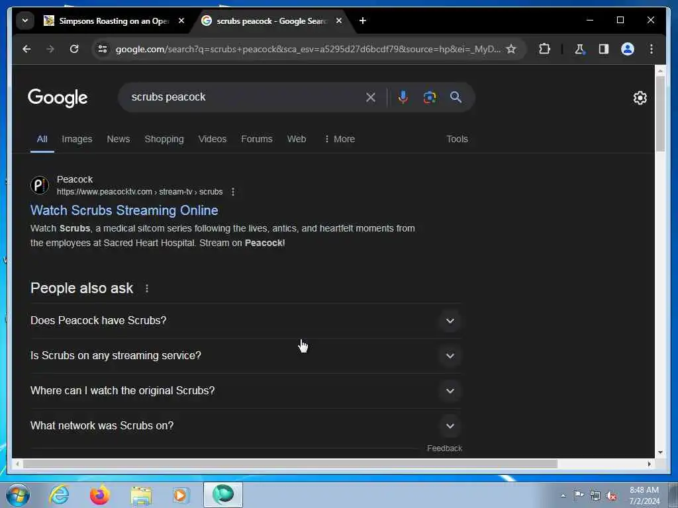Close the scrubs peacock search tab
Screen dimensions: 678x508
coord(339,21)
